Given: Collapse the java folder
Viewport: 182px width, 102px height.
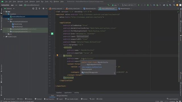Looking at the screenshot, I should [6, 19].
